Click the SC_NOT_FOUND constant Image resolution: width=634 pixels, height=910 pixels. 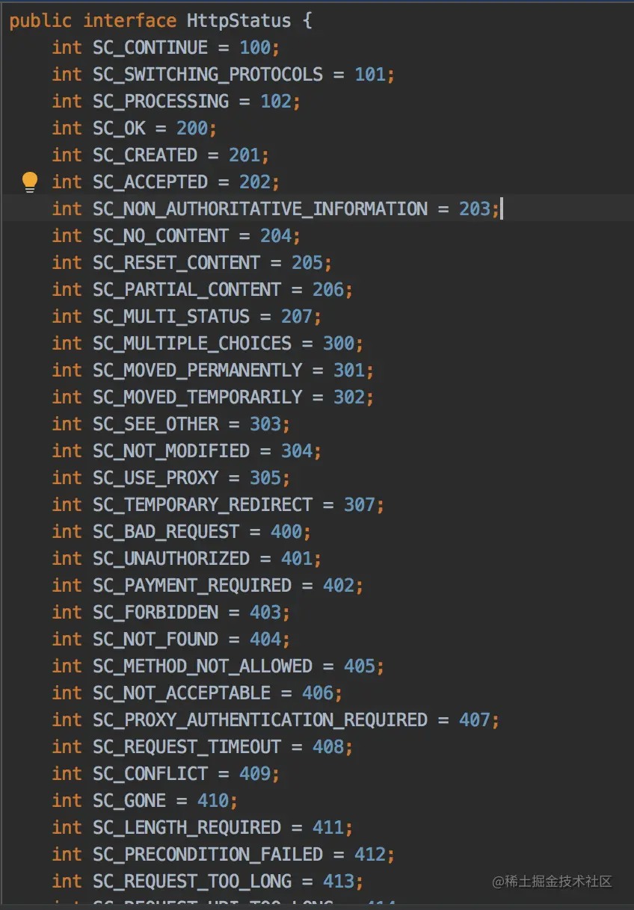click(156, 639)
